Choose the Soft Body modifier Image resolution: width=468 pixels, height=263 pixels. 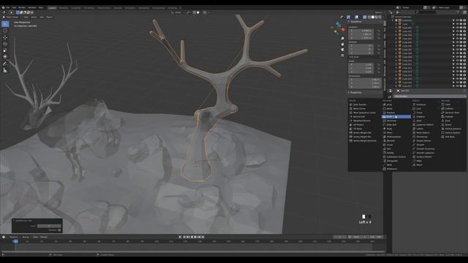point(450,137)
